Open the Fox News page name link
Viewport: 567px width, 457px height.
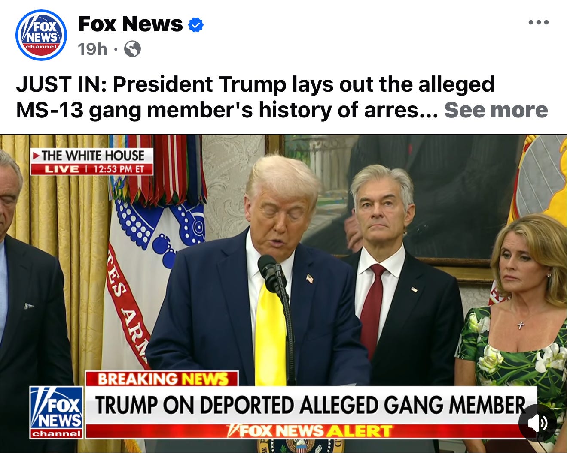click(130, 24)
